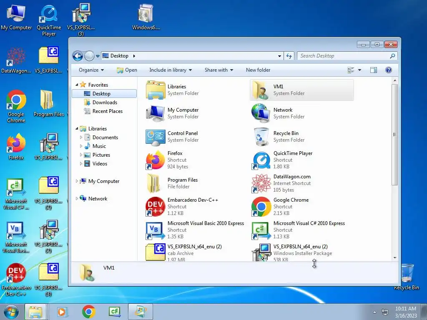Select Music in navigation pane
The width and height of the screenshot is (427, 320).
tap(99, 146)
